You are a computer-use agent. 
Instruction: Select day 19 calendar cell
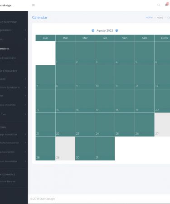coord(145,101)
